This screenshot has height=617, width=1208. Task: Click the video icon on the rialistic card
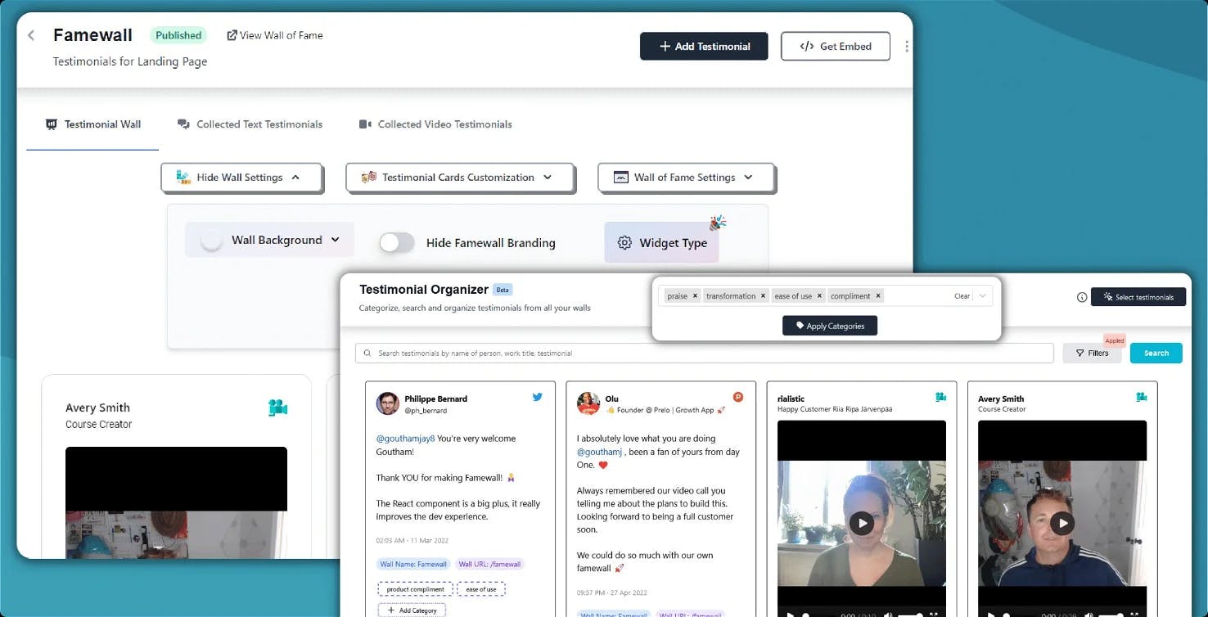pos(940,397)
